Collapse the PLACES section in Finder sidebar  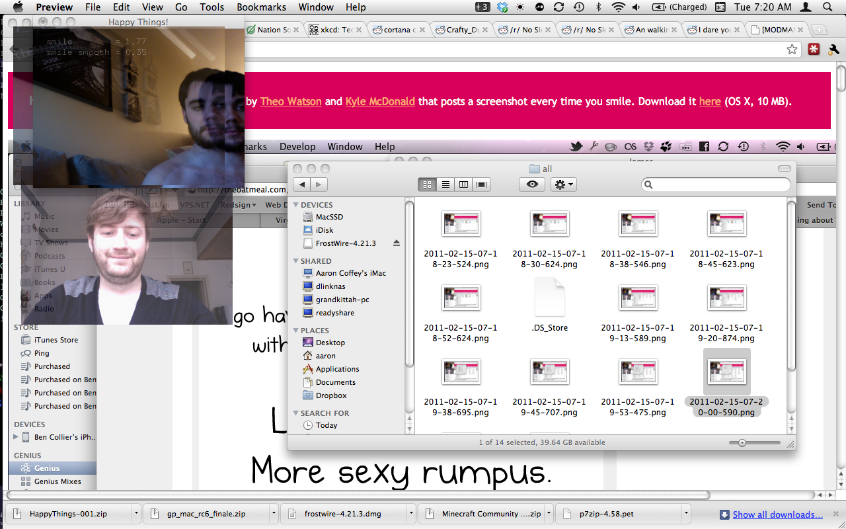point(296,331)
